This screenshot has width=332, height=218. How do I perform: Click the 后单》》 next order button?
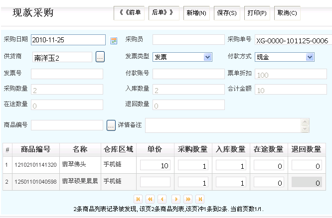pos(164,12)
